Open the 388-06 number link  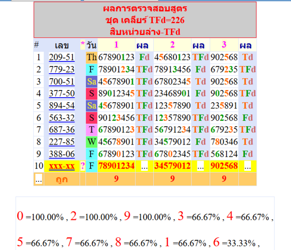pos(62,154)
